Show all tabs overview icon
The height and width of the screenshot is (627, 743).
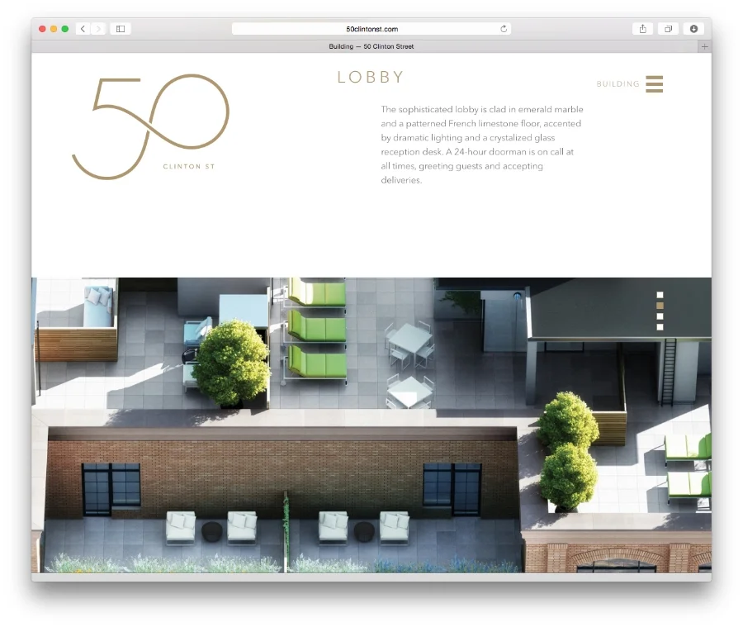pyautogui.click(x=668, y=29)
